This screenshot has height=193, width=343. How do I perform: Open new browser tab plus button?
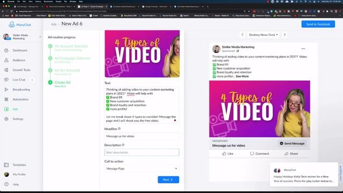pos(207,6)
